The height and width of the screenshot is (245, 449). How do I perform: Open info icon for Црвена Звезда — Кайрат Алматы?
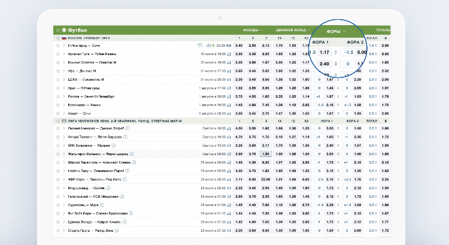(x=125, y=222)
